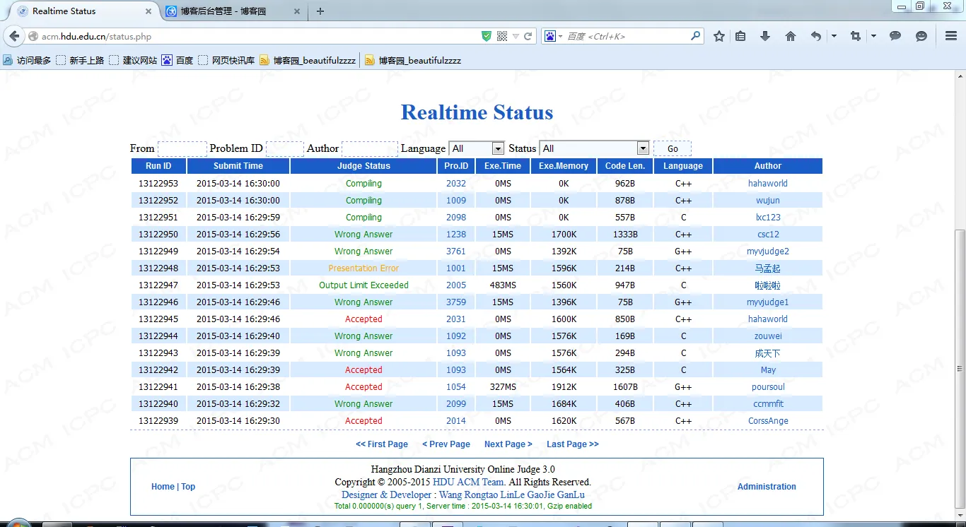Click the magnifier search icon
Viewport: 966px width, 527px height.
[x=695, y=35]
